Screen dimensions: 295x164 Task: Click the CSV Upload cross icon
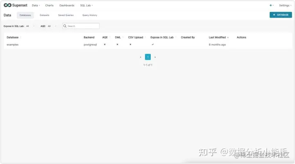coord(130,44)
